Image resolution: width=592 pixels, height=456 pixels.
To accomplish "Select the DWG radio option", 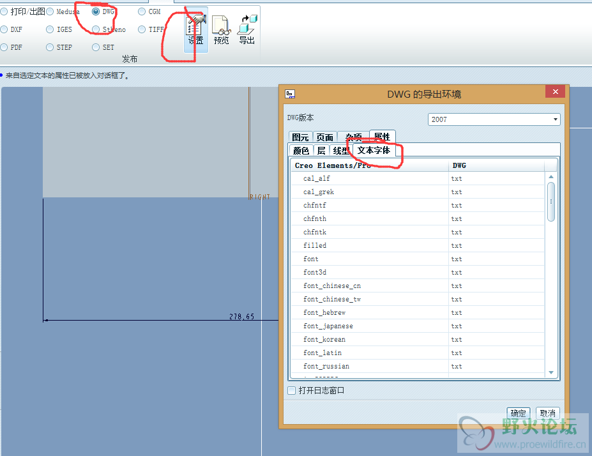I will tap(96, 11).
